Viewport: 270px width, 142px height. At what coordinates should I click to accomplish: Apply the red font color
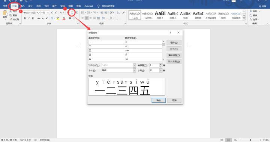pos(64,18)
